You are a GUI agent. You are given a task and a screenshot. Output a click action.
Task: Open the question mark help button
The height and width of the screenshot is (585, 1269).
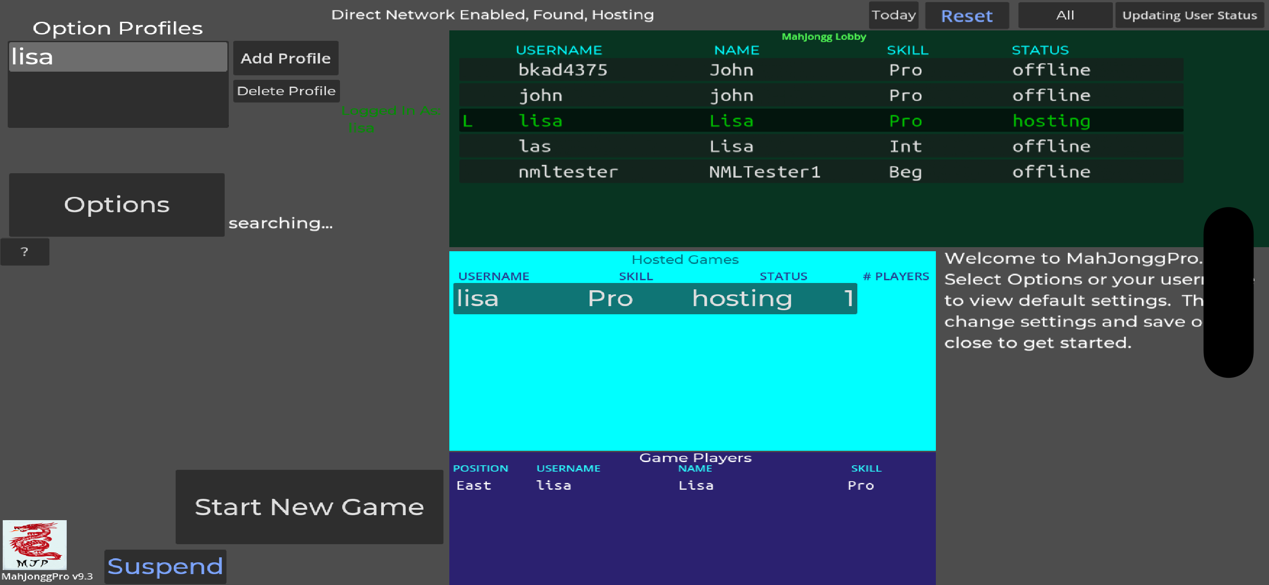coord(25,252)
